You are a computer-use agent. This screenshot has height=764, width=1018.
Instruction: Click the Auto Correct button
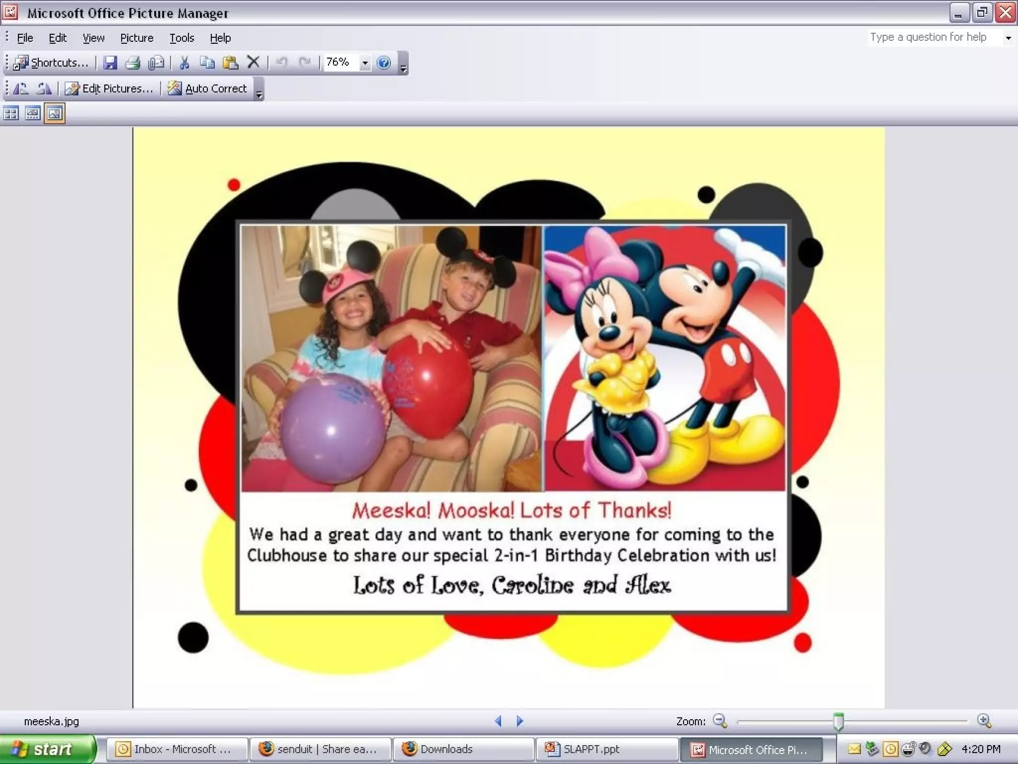click(208, 89)
